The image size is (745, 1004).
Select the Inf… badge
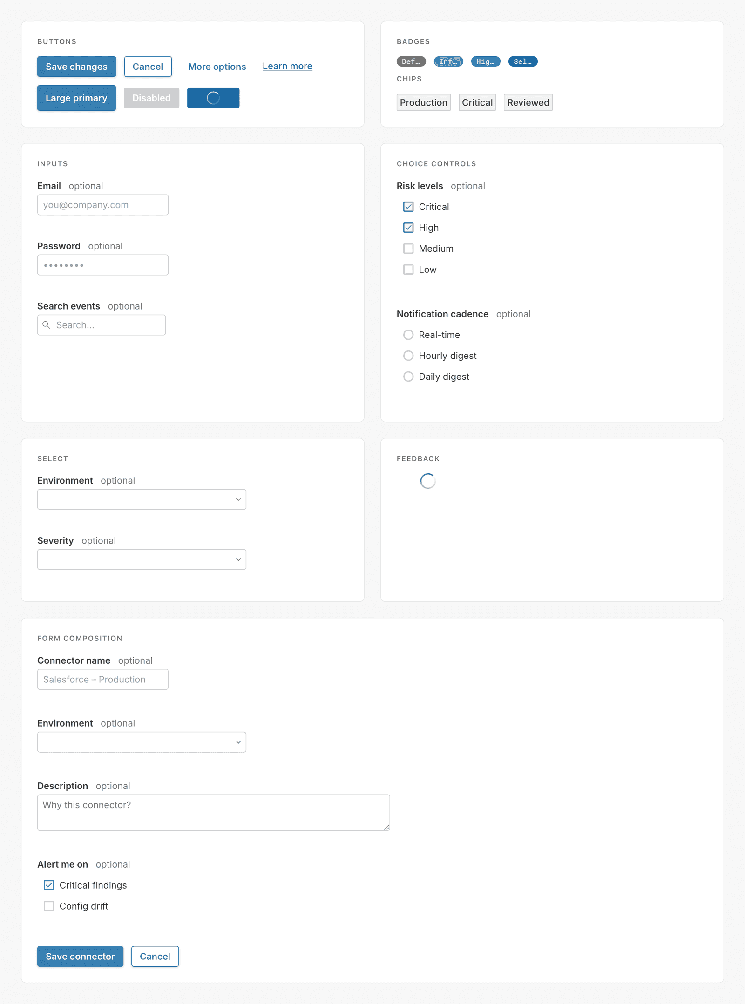coord(448,61)
